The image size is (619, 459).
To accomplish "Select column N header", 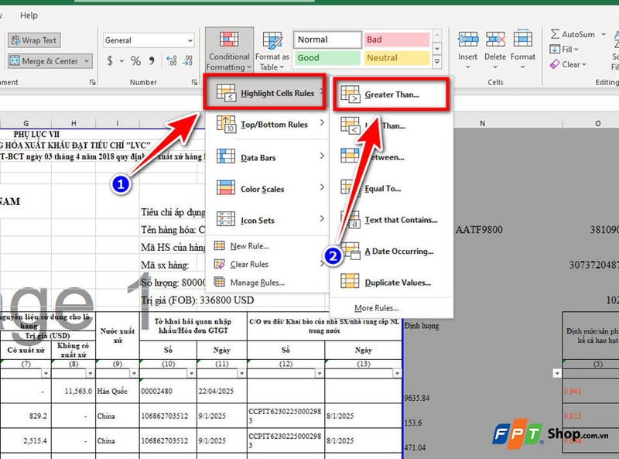I will [x=482, y=123].
